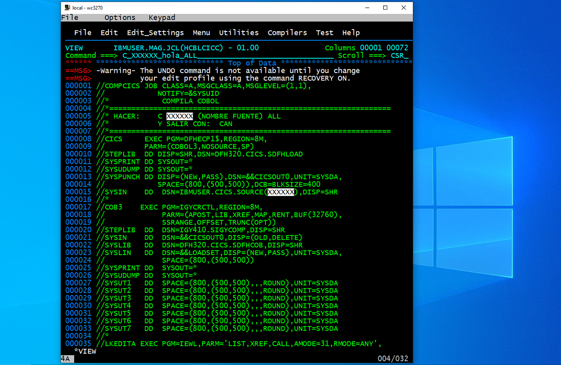Click line number 000001 prefix area
Screen dimensions: 561x365
(x=78, y=86)
